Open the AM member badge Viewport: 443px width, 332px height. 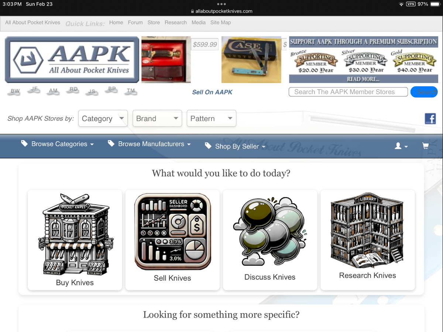(54, 91)
